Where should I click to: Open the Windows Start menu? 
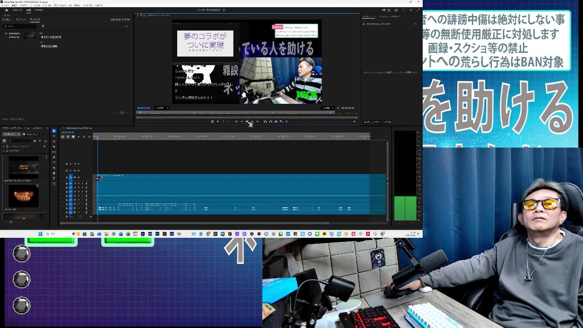pyautogui.click(x=40, y=234)
